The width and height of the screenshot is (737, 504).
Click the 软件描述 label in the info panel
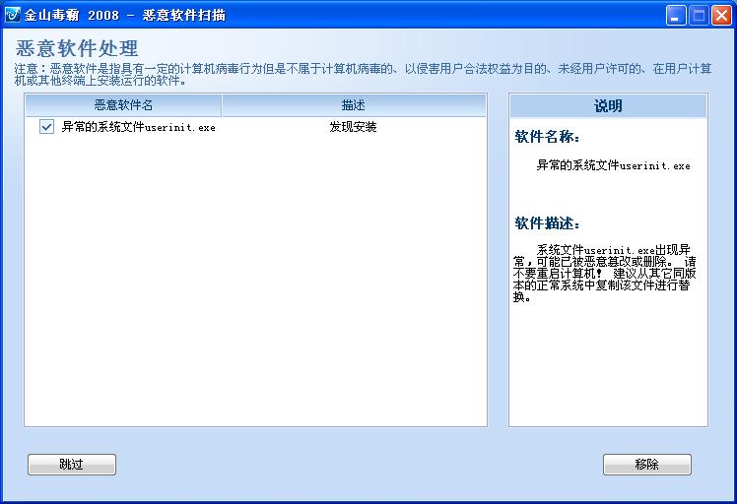pos(547,223)
